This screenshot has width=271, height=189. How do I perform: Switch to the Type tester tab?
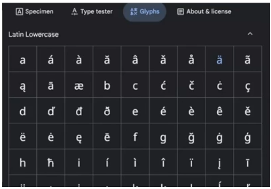pyautogui.click(x=92, y=11)
